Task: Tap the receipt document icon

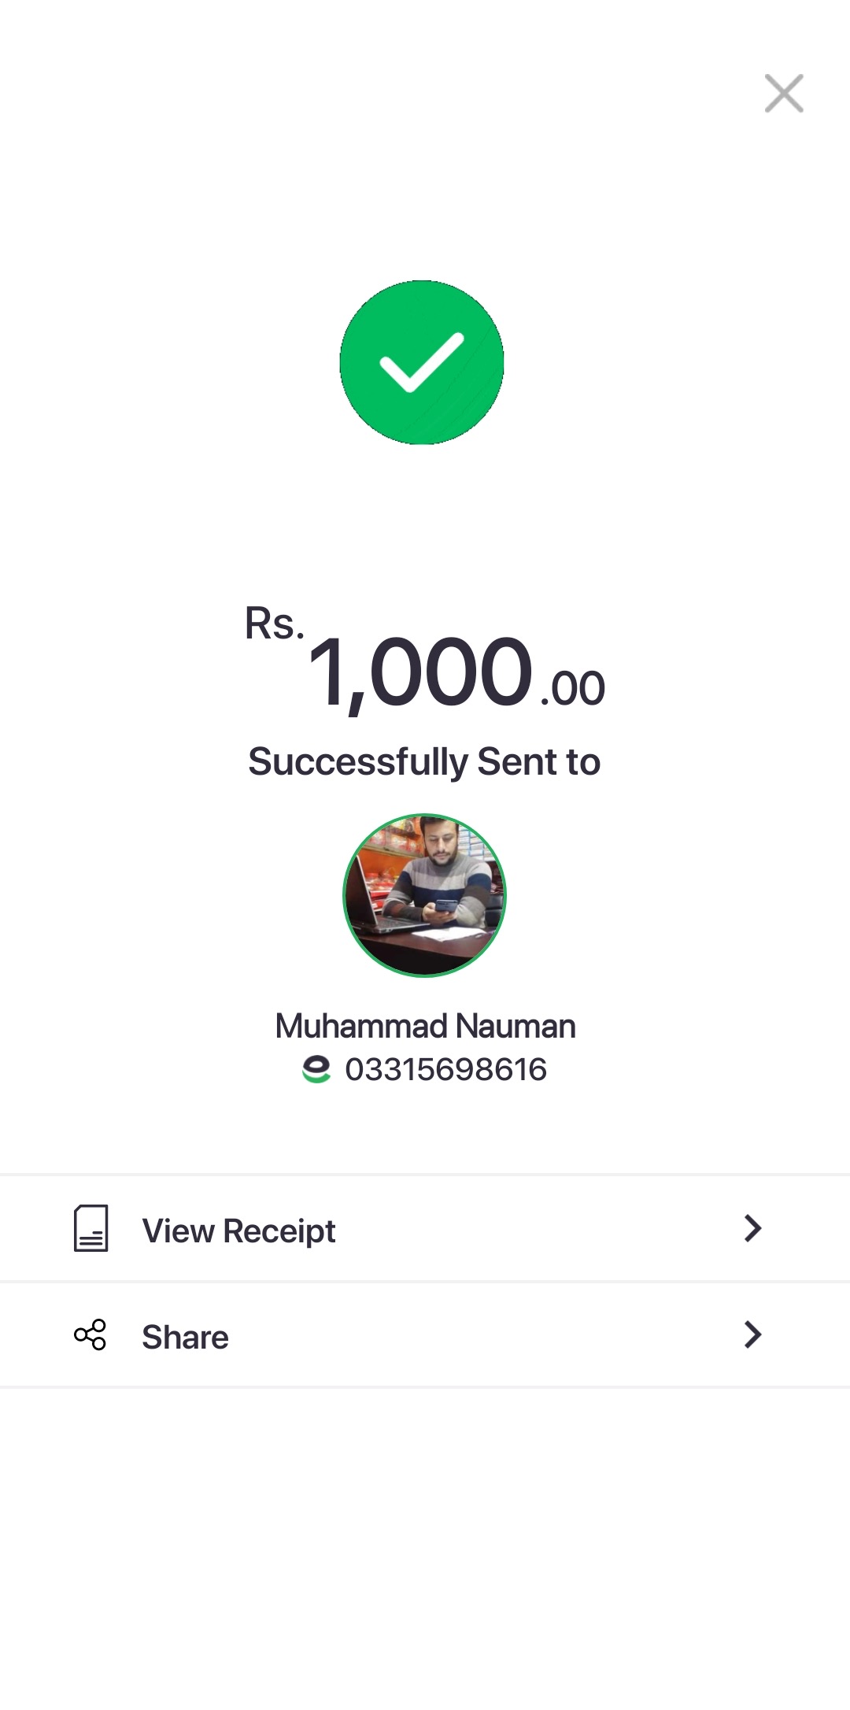Action: [x=91, y=1228]
